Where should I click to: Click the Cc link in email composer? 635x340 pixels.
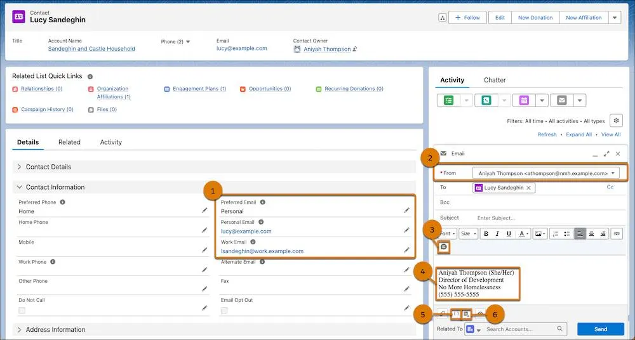pos(610,187)
